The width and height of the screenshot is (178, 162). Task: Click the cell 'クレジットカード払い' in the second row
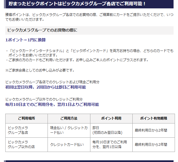[x=69, y=145]
